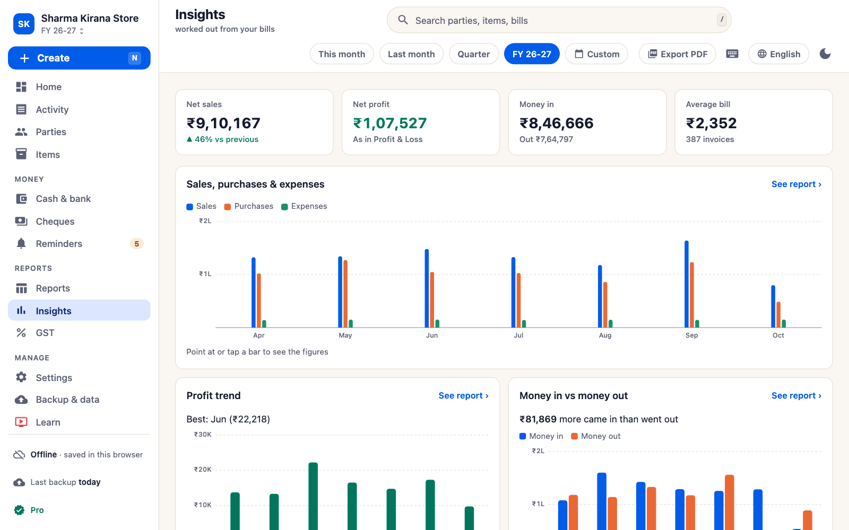Click the June profit trend bar
This screenshot has height=530, width=849.
tap(313, 496)
